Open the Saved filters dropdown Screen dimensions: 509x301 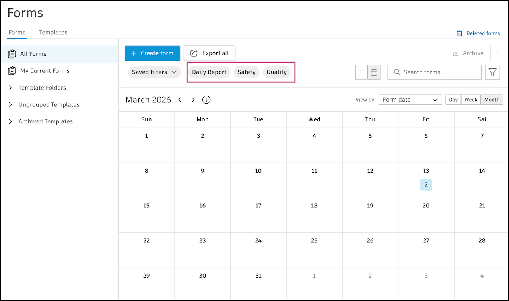tap(154, 72)
